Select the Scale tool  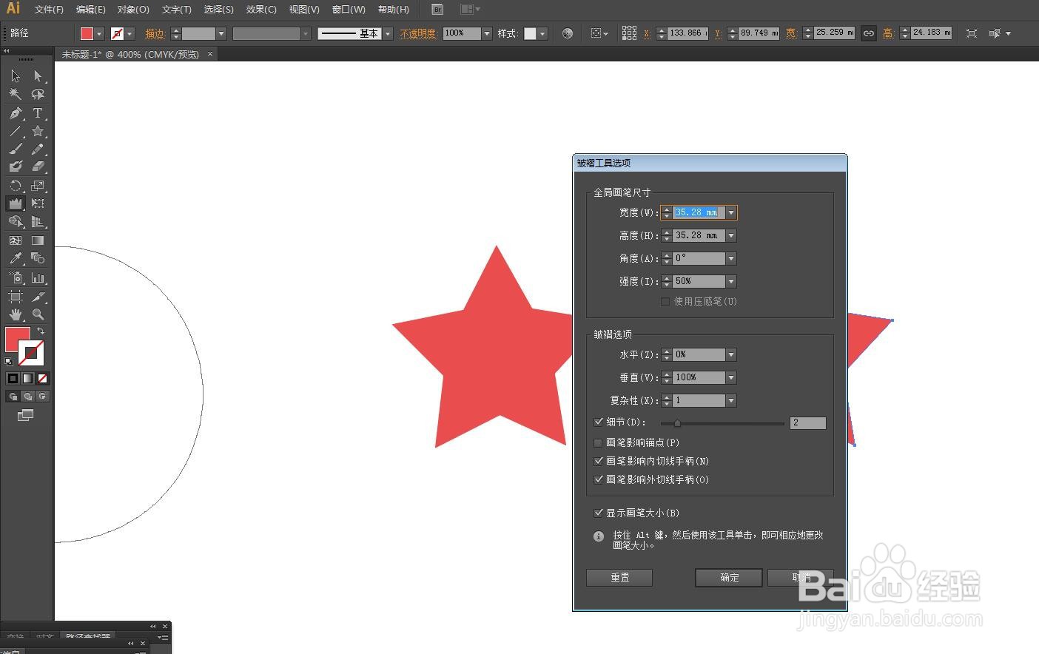[x=38, y=186]
